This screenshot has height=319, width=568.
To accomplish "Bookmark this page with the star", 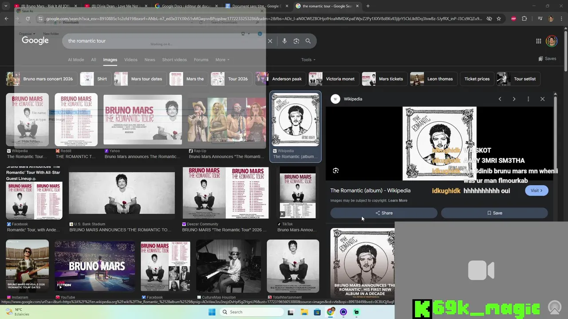I will [499, 19].
